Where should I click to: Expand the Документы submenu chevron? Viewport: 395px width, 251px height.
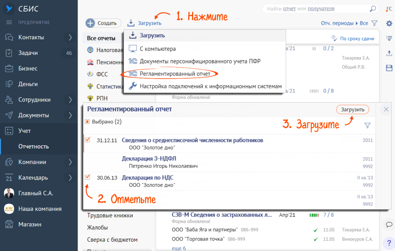click(x=70, y=115)
